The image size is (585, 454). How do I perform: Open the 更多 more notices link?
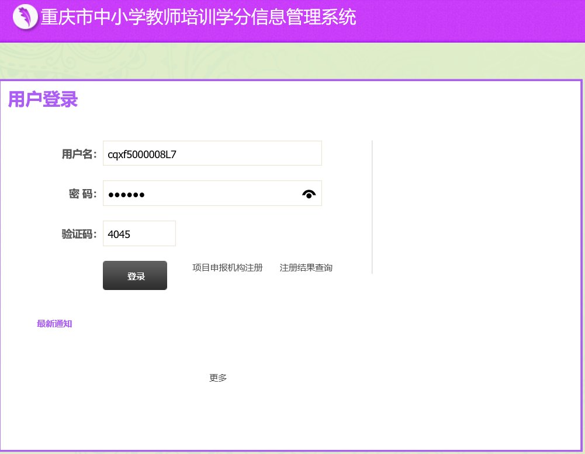[217, 378]
